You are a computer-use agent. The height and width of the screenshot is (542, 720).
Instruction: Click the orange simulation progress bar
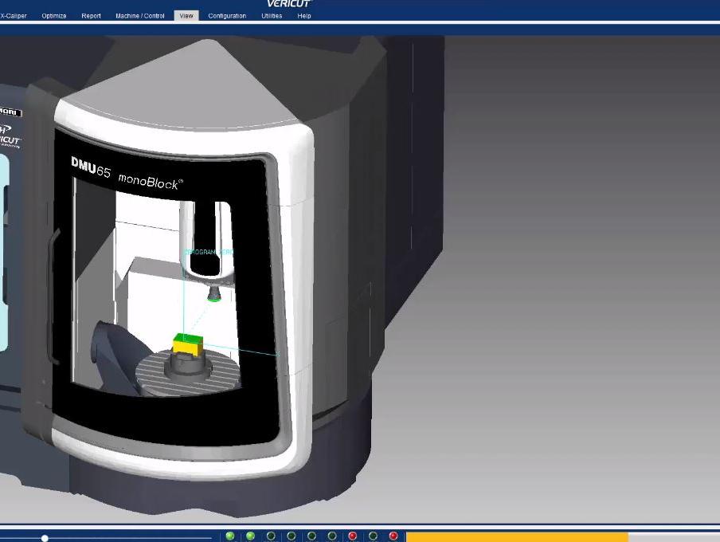517,537
